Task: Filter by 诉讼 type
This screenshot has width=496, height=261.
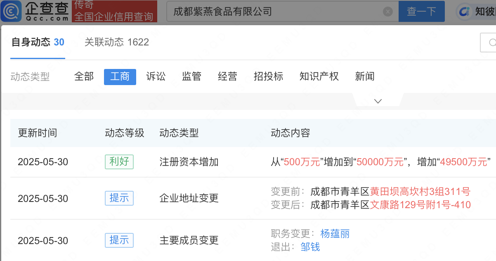Action: [x=156, y=76]
